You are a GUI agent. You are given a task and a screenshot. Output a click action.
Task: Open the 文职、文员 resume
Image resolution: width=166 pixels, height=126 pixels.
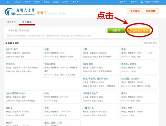click(127, 108)
